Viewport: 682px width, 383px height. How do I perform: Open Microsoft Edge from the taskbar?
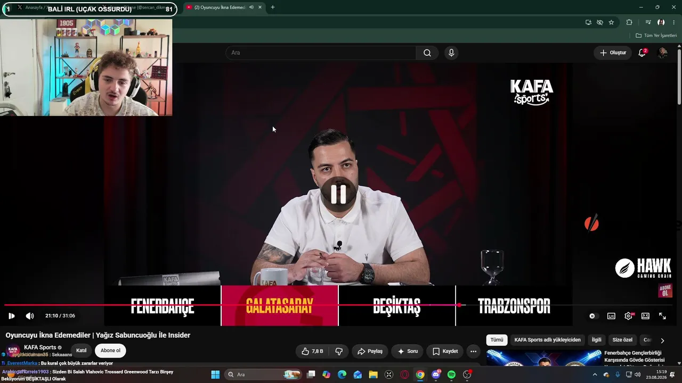pos(342,374)
